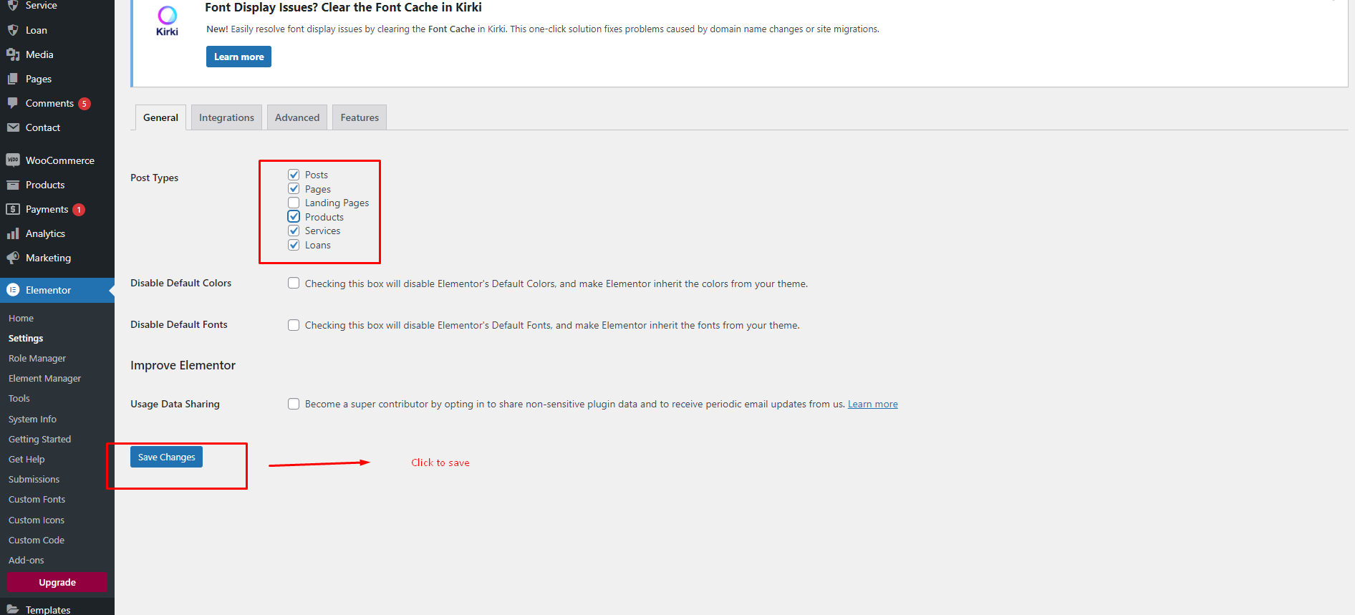Image resolution: width=1355 pixels, height=615 pixels.
Task: Click the Templates folder icon
Action: coord(13,609)
